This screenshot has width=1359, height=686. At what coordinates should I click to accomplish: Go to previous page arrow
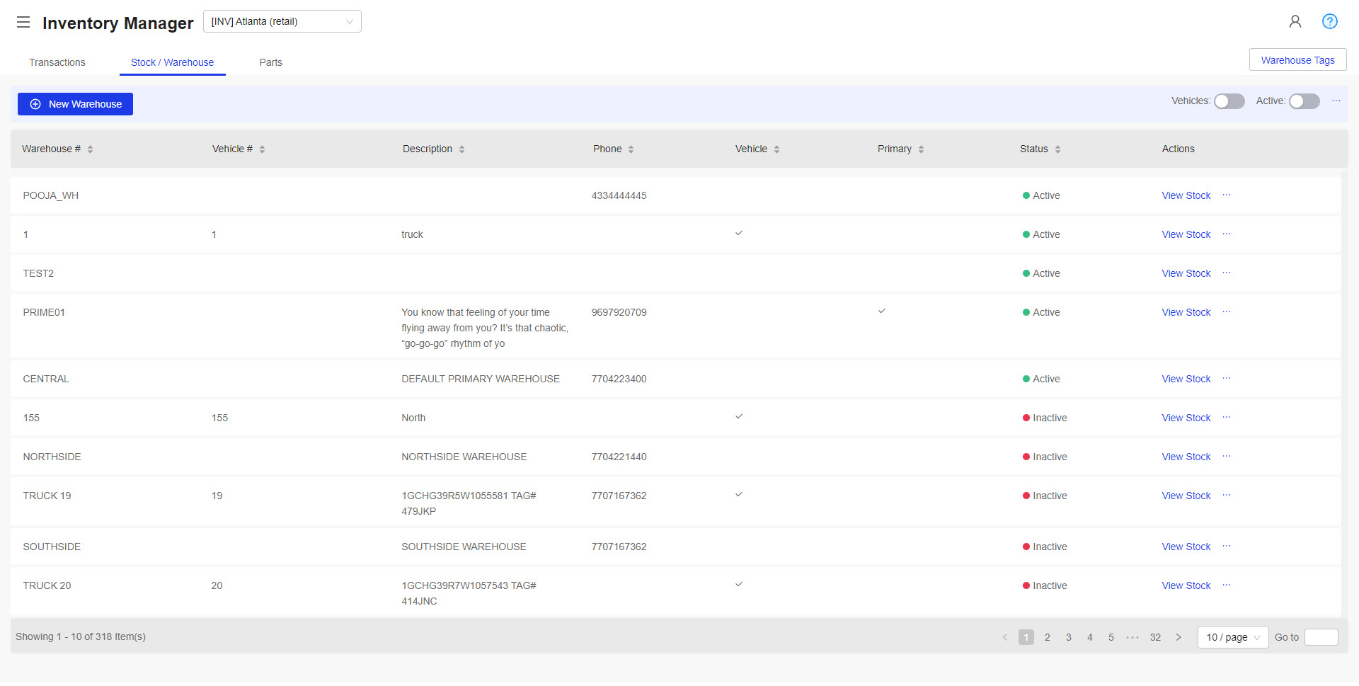point(1005,637)
